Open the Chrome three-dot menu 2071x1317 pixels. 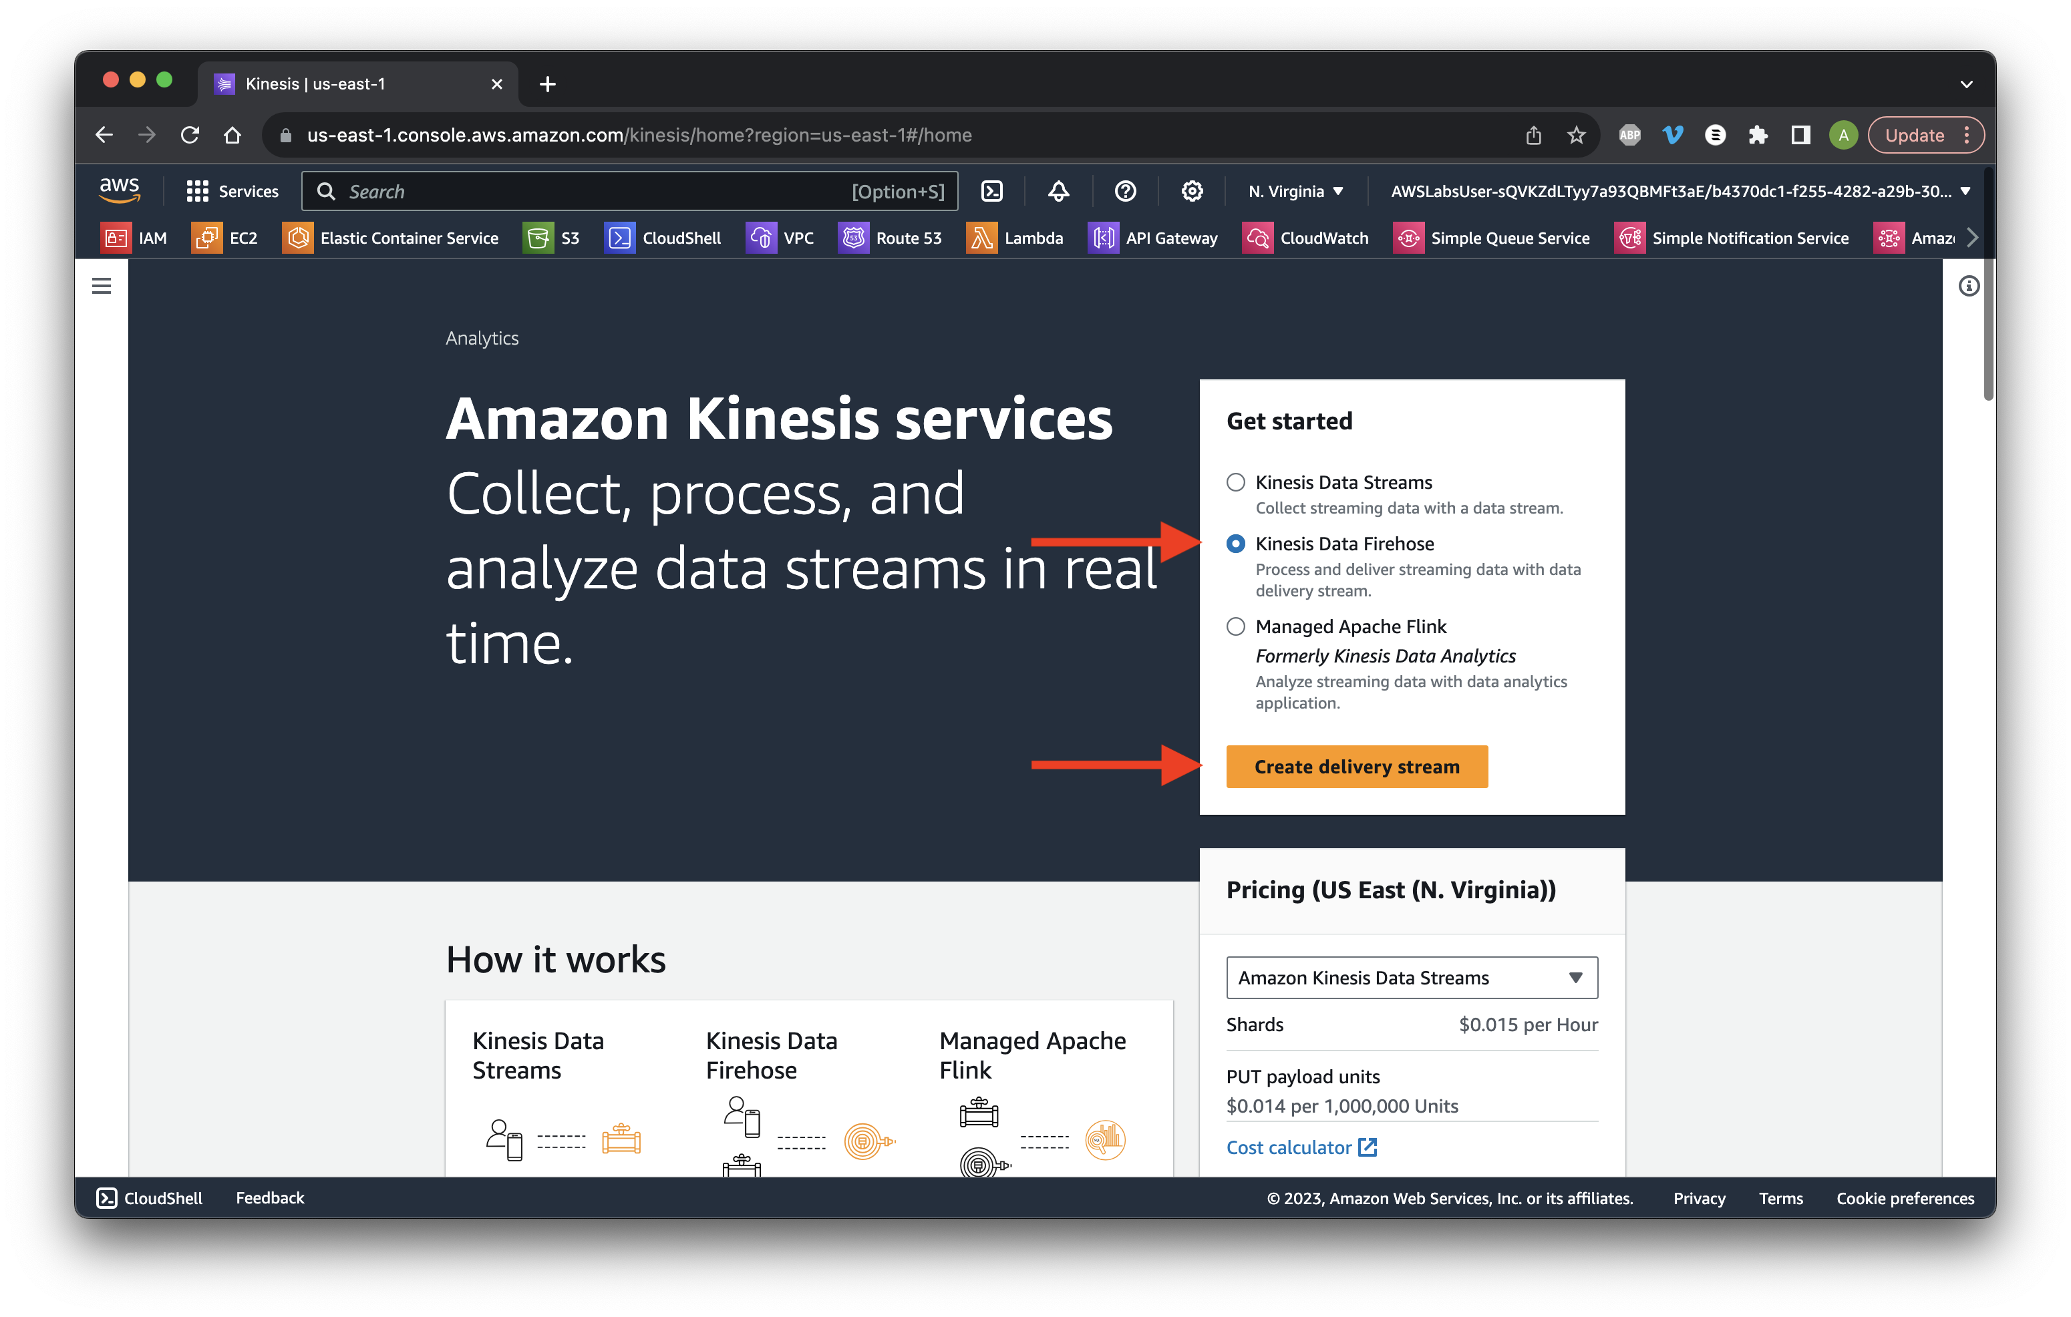click(x=1966, y=135)
